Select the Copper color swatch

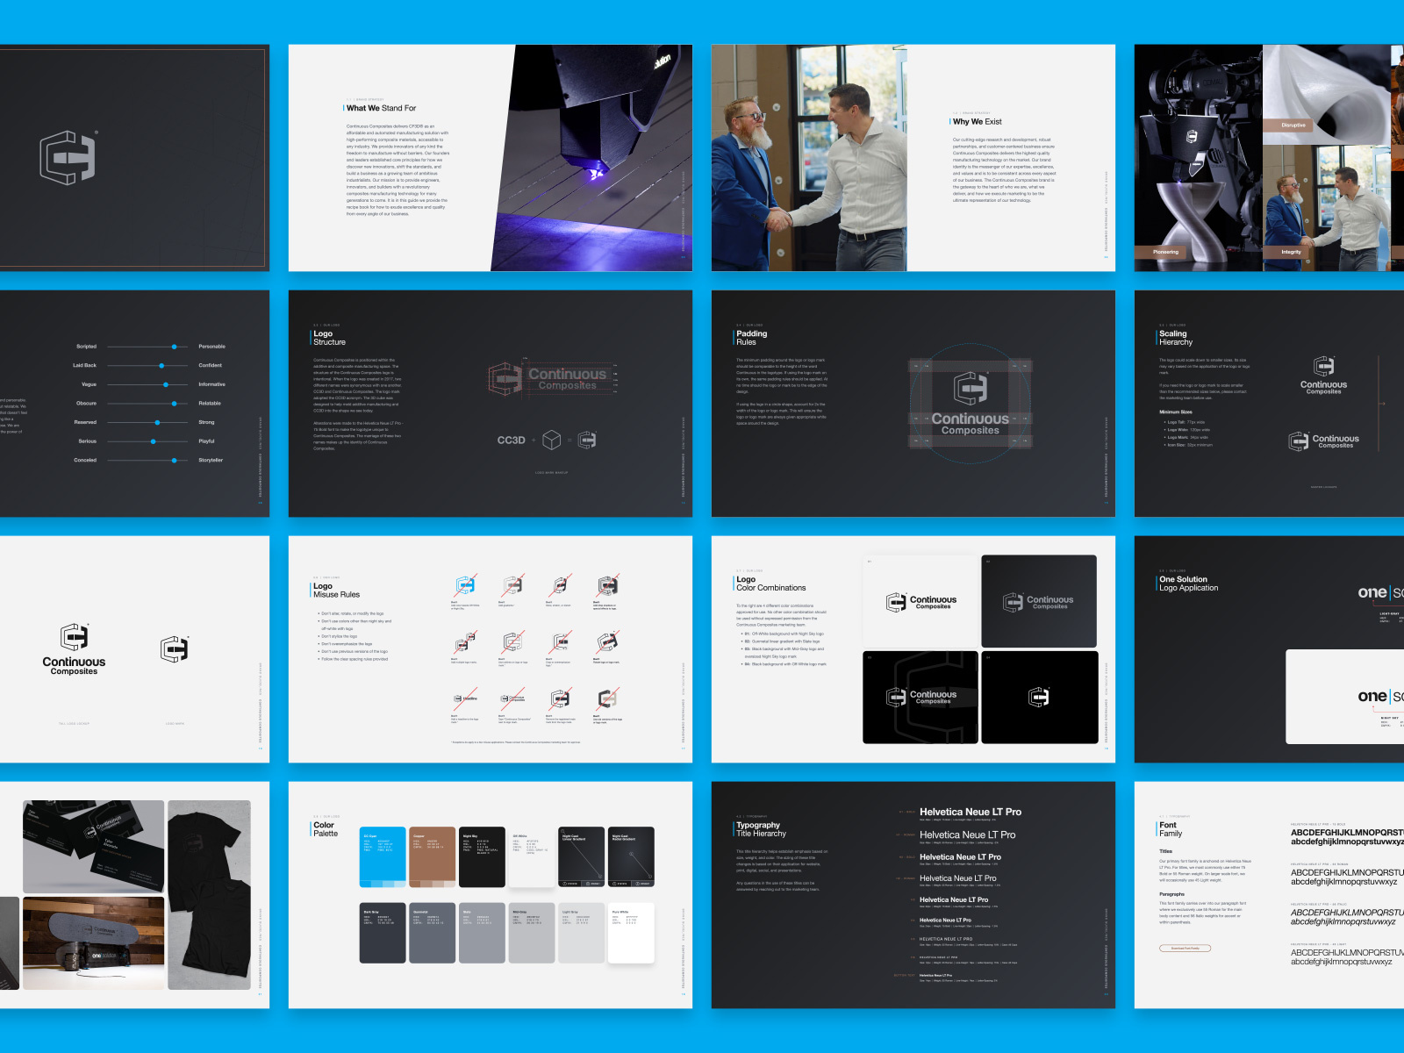(433, 856)
